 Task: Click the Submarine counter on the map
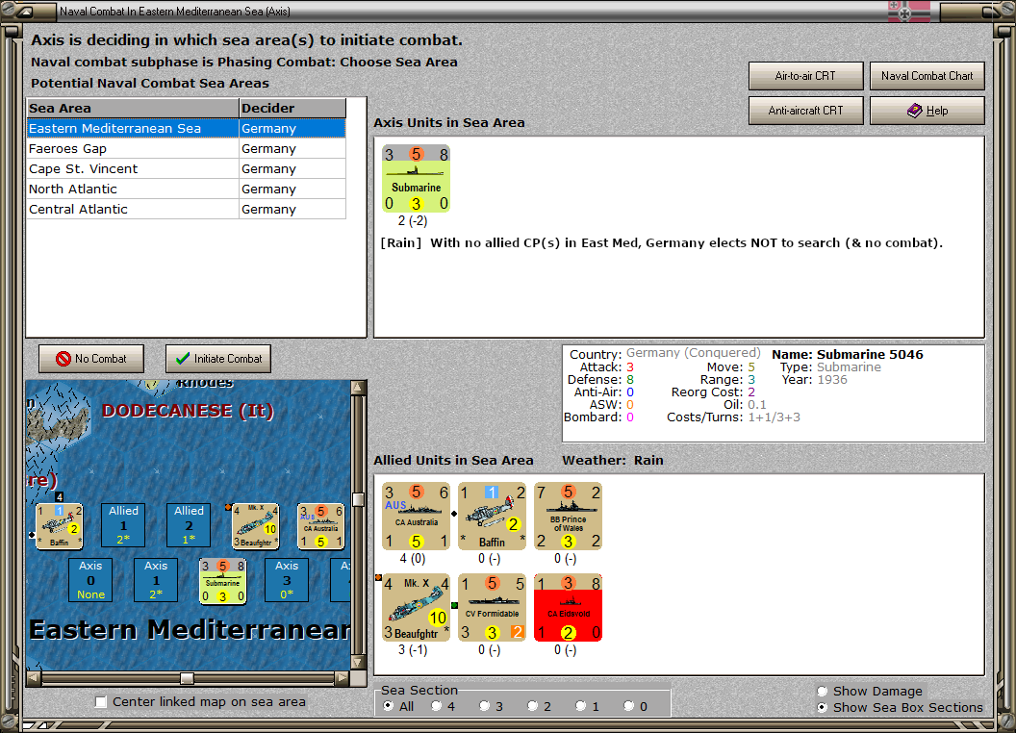[x=223, y=581]
